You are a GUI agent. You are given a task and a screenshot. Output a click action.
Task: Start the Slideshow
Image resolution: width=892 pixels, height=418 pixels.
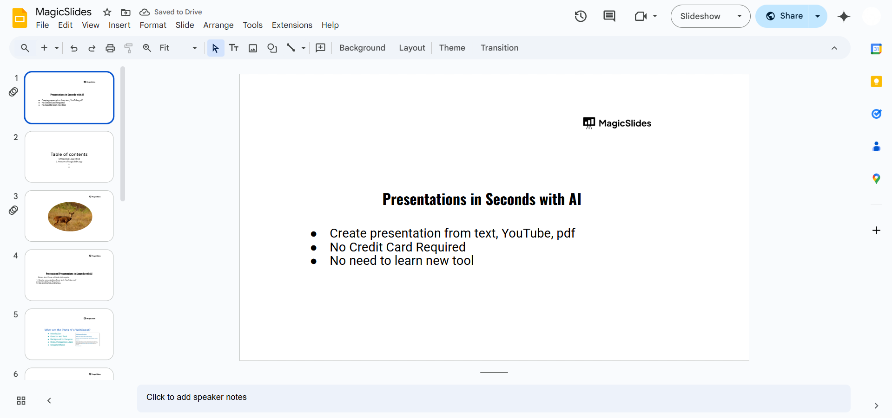click(x=700, y=16)
